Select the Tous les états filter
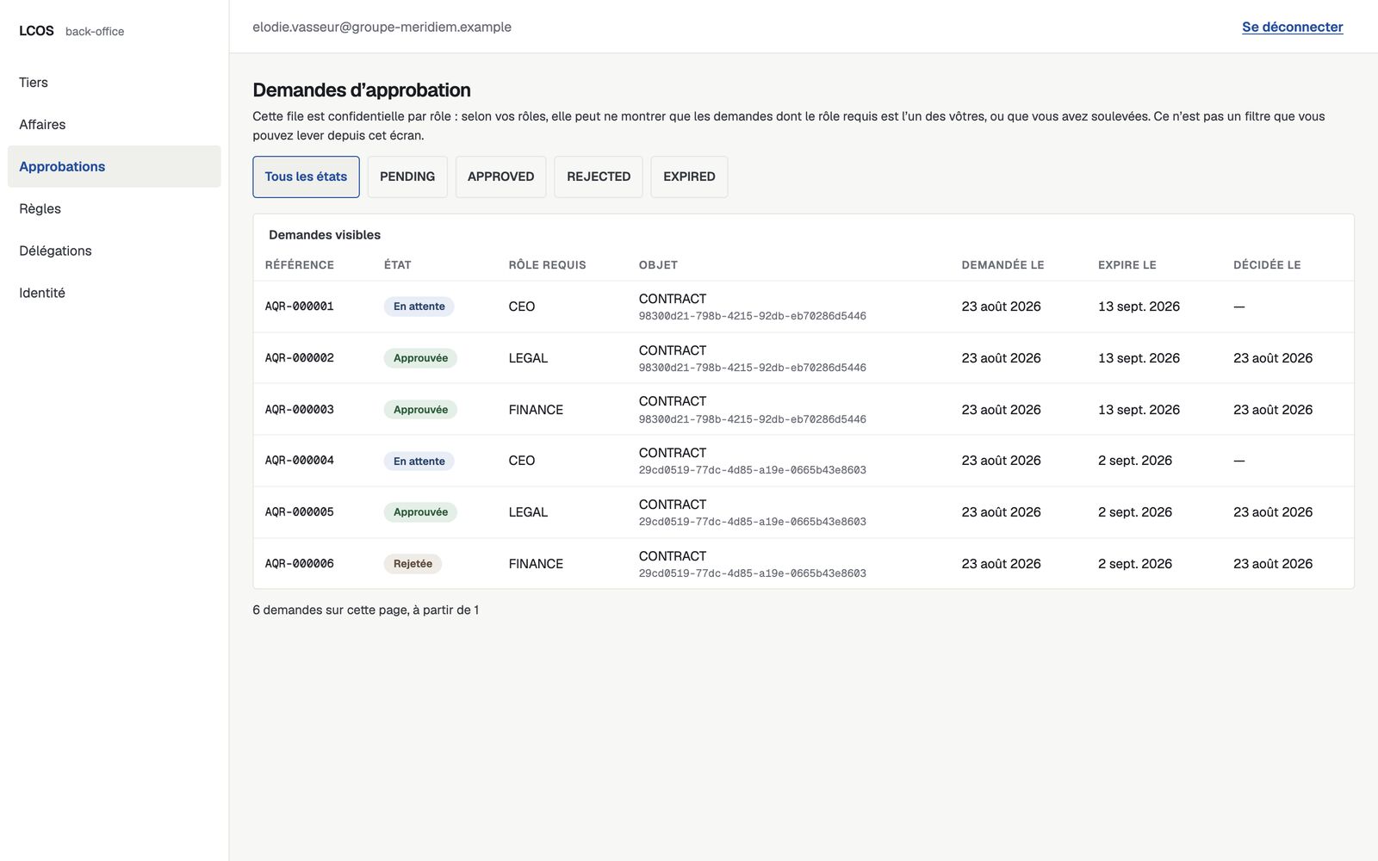Viewport: 1378px width, 861px height. (x=306, y=177)
